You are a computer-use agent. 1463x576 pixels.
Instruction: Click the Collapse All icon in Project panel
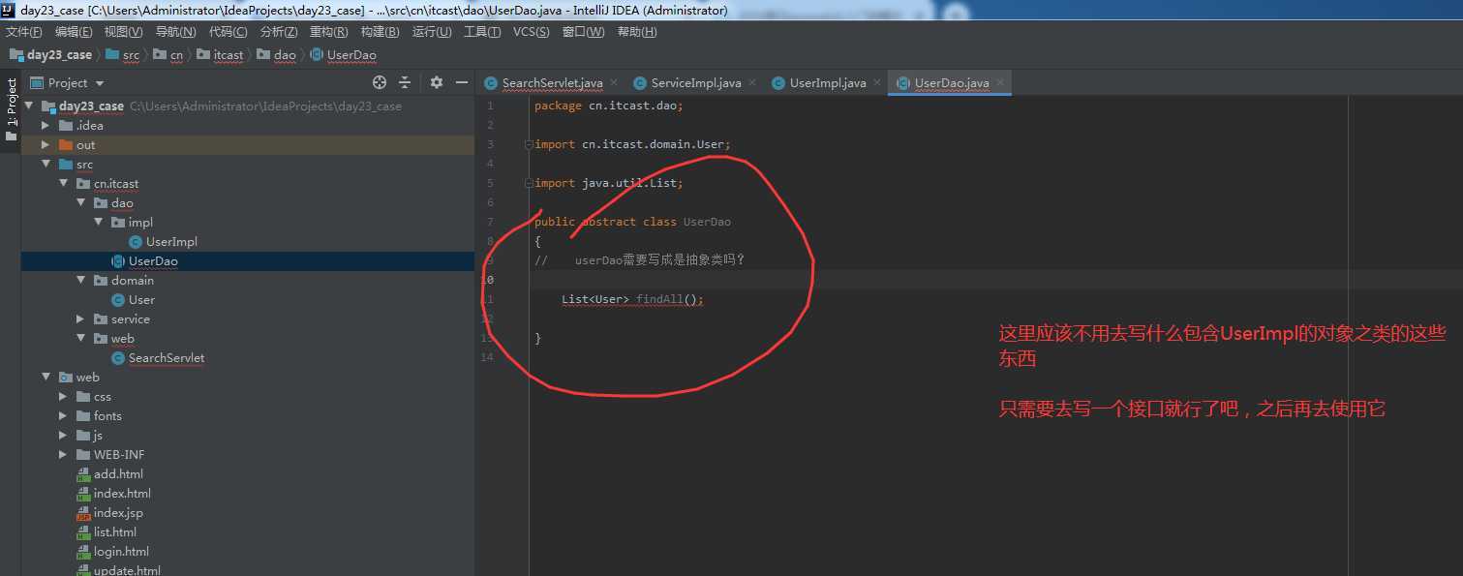[405, 83]
